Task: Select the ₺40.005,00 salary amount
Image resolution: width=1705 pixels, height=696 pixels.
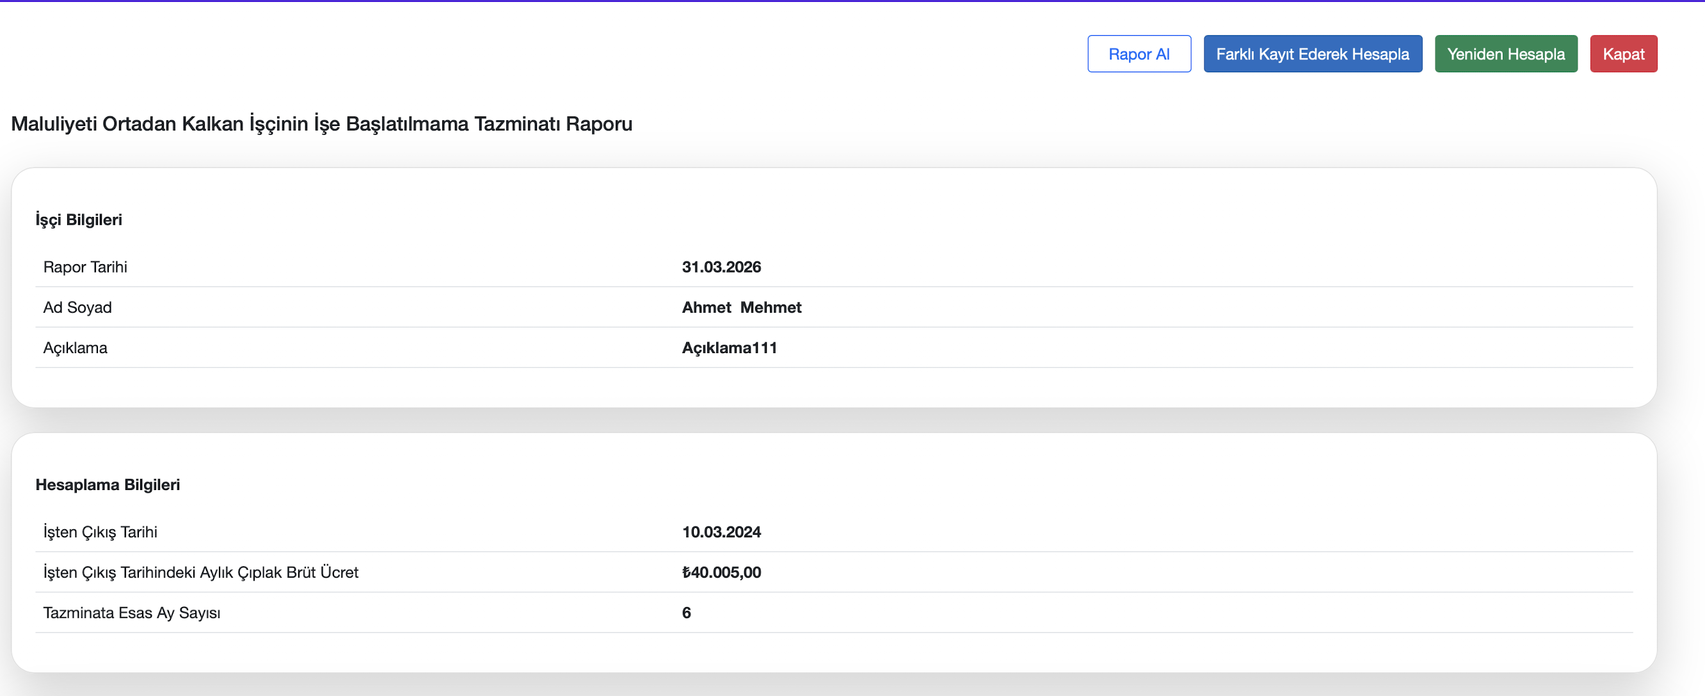Action: pos(721,573)
